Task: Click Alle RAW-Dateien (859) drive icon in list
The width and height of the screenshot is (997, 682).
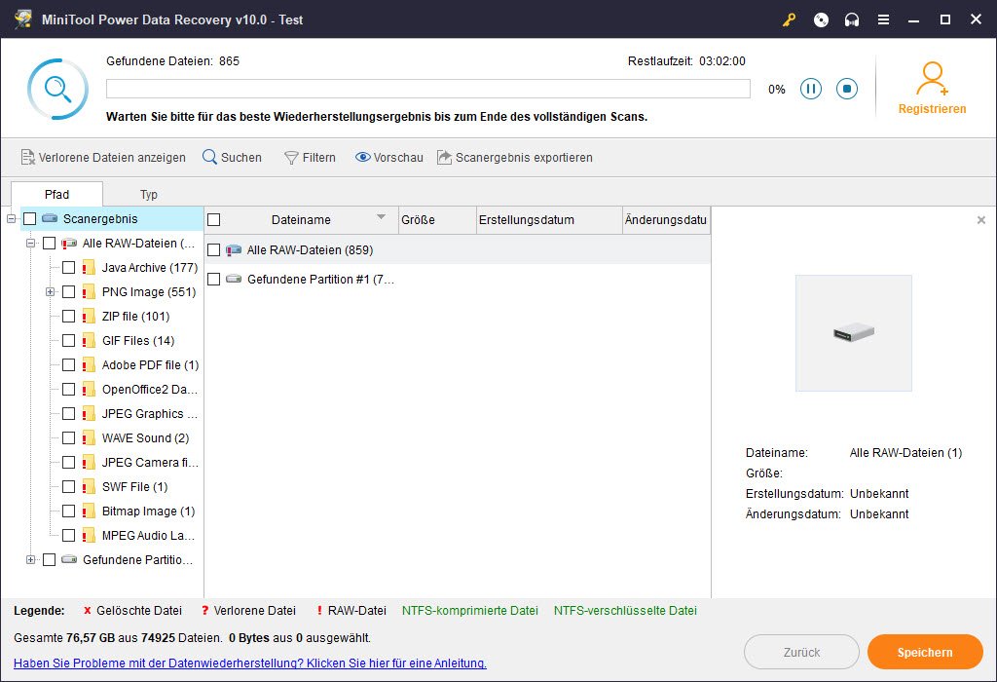Action: 234,250
